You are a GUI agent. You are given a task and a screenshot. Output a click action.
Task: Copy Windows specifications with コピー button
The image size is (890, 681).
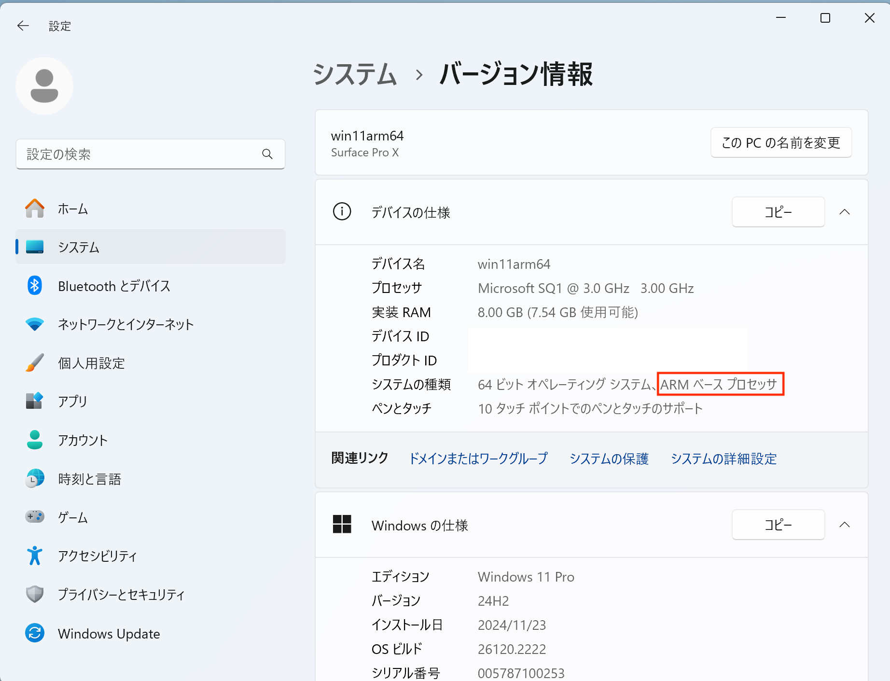pos(778,525)
